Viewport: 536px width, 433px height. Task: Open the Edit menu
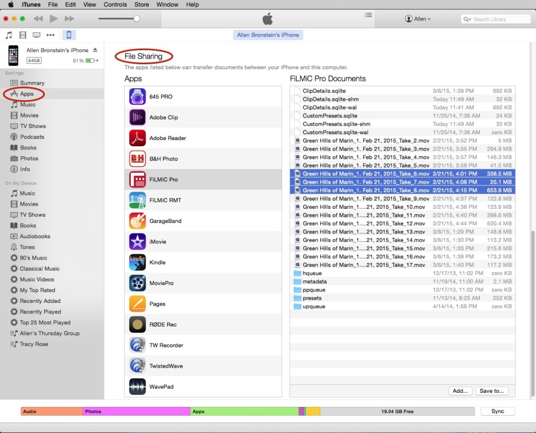[71, 4]
